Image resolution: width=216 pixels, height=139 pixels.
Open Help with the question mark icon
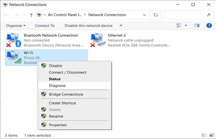click(x=209, y=25)
